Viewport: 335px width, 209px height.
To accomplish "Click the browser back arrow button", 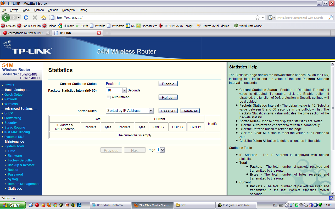I will pos(6,18).
